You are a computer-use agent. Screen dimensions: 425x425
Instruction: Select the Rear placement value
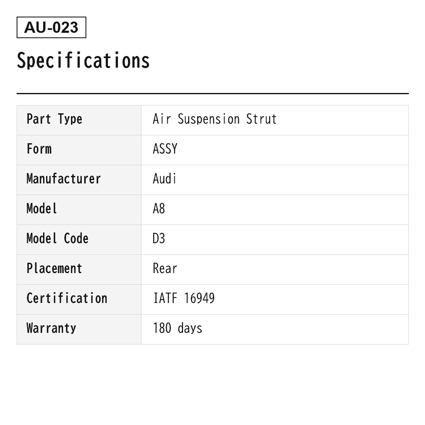165,269
